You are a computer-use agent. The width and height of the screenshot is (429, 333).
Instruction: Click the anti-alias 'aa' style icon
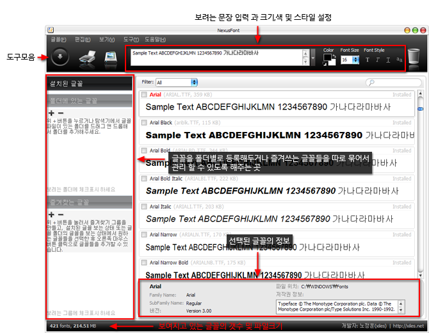pyautogui.click(x=400, y=60)
